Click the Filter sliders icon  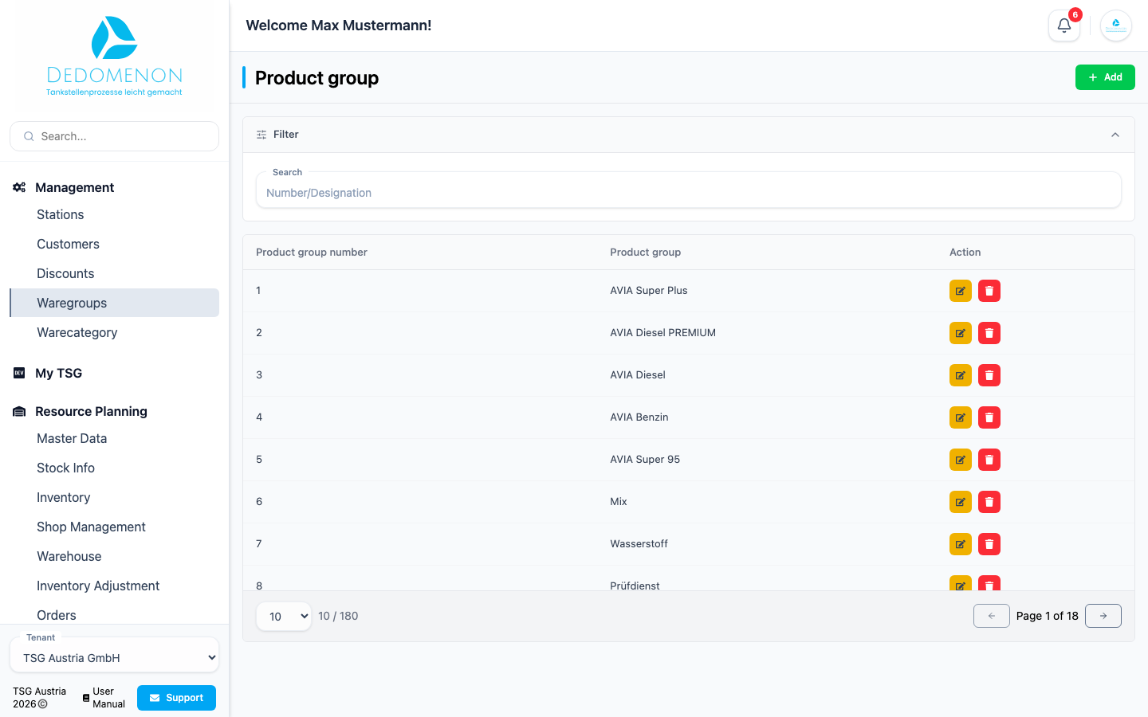261,135
